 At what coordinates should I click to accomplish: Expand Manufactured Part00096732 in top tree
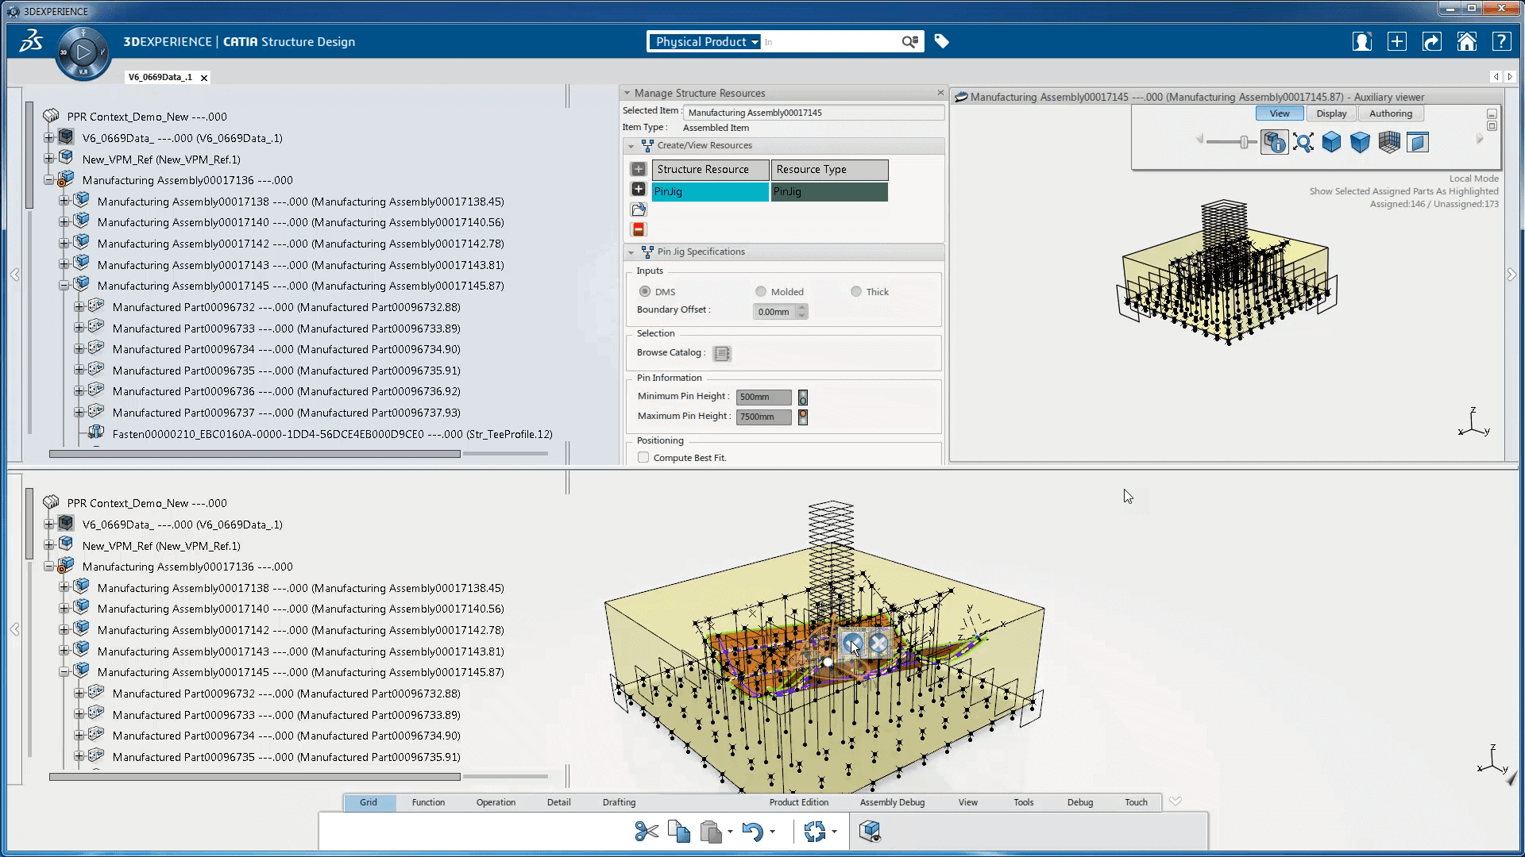(79, 307)
